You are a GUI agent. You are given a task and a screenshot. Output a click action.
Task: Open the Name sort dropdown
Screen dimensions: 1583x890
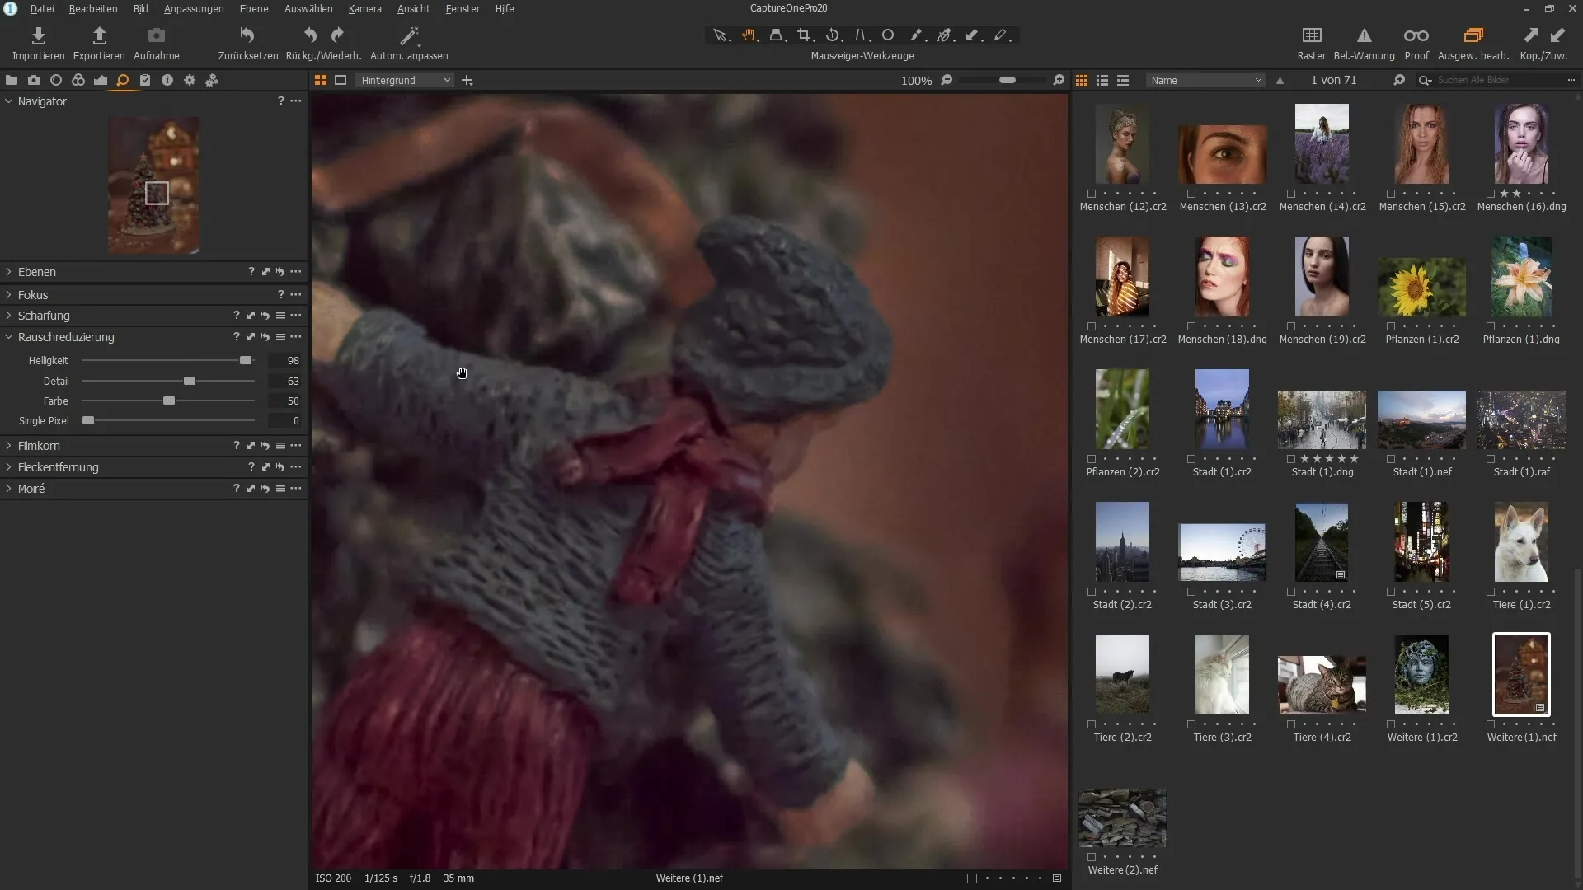(x=1205, y=80)
